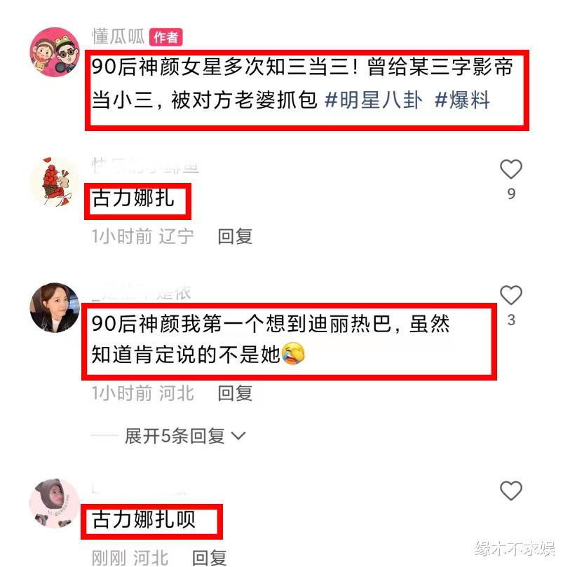Reply to the Liaoning 古力娜扎 comment
The width and height of the screenshot is (563, 567).
click(x=235, y=236)
